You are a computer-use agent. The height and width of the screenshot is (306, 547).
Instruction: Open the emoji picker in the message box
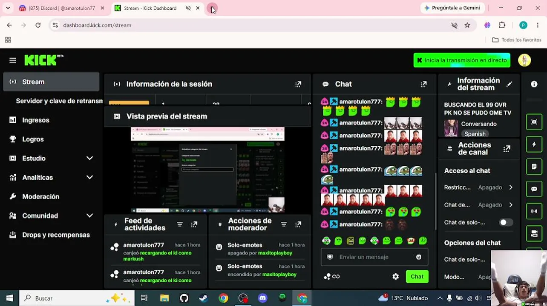(x=419, y=257)
